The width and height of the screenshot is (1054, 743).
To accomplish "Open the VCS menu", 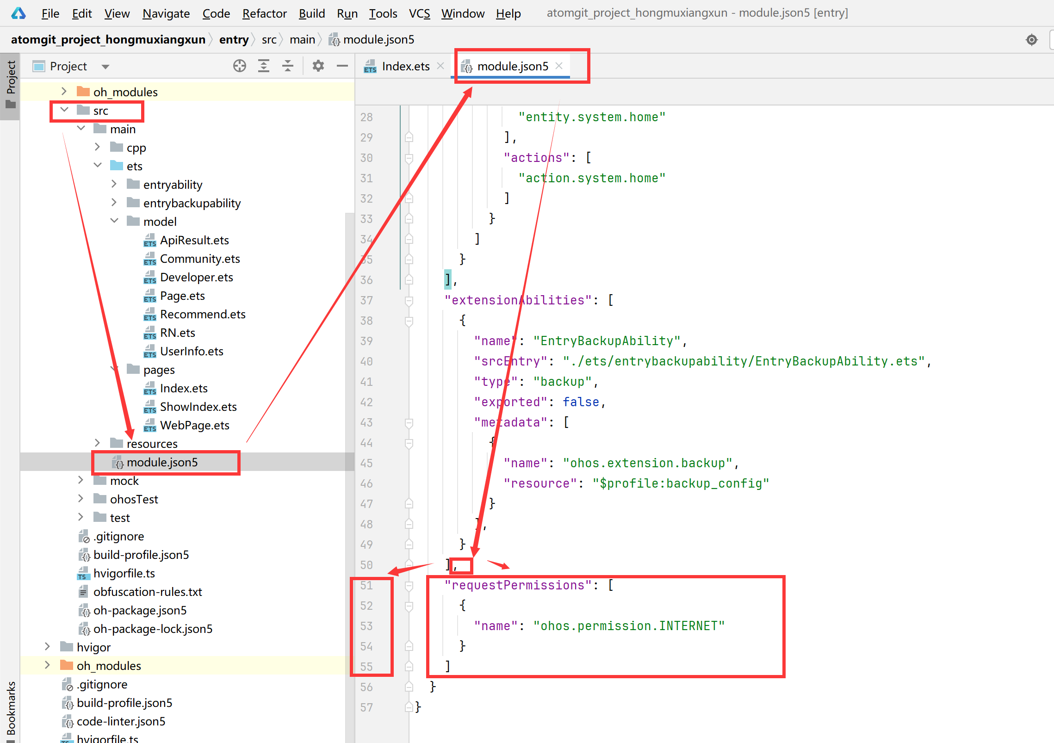I will coord(420,13).
